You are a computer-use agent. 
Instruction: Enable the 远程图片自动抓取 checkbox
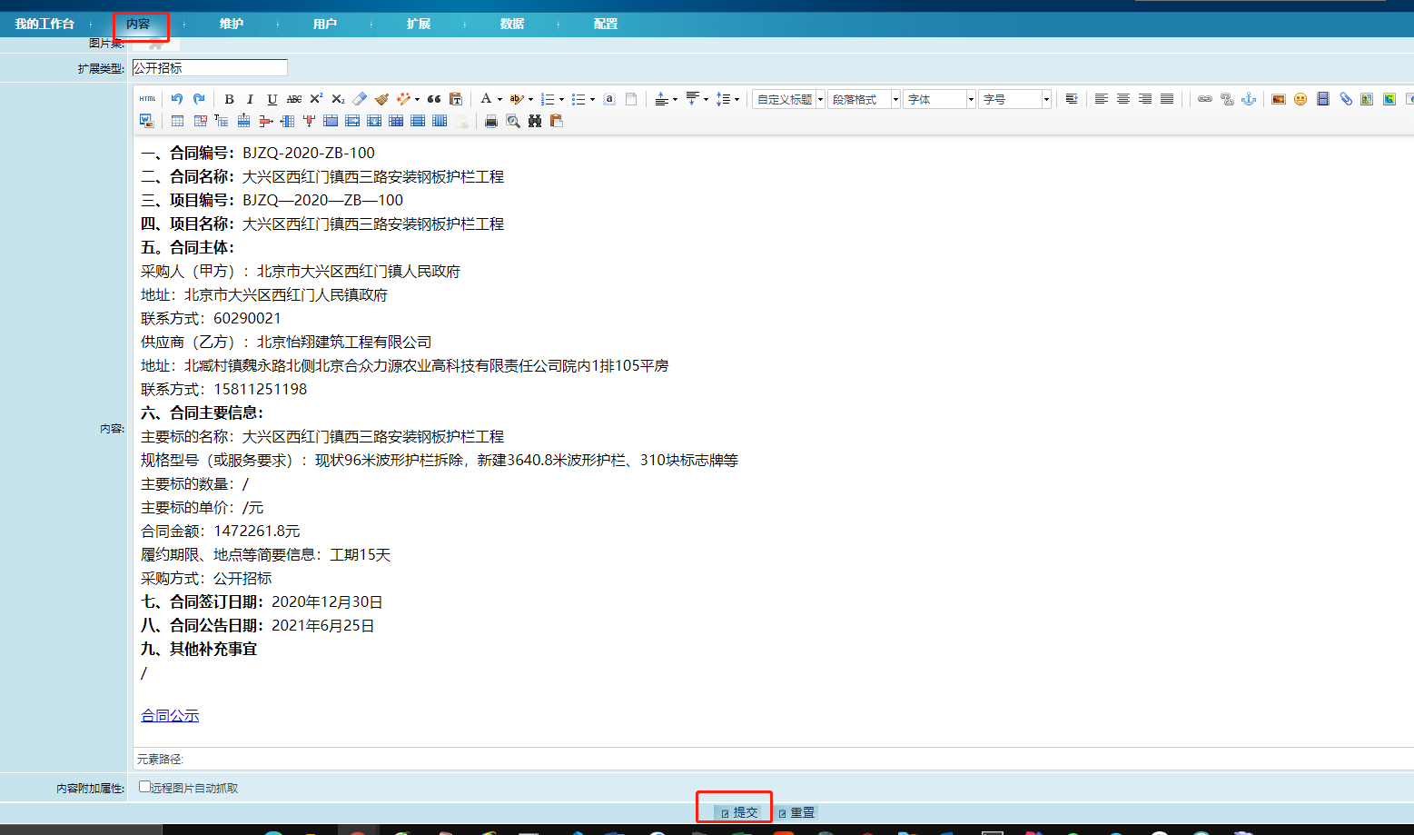(x=144, y=787)
